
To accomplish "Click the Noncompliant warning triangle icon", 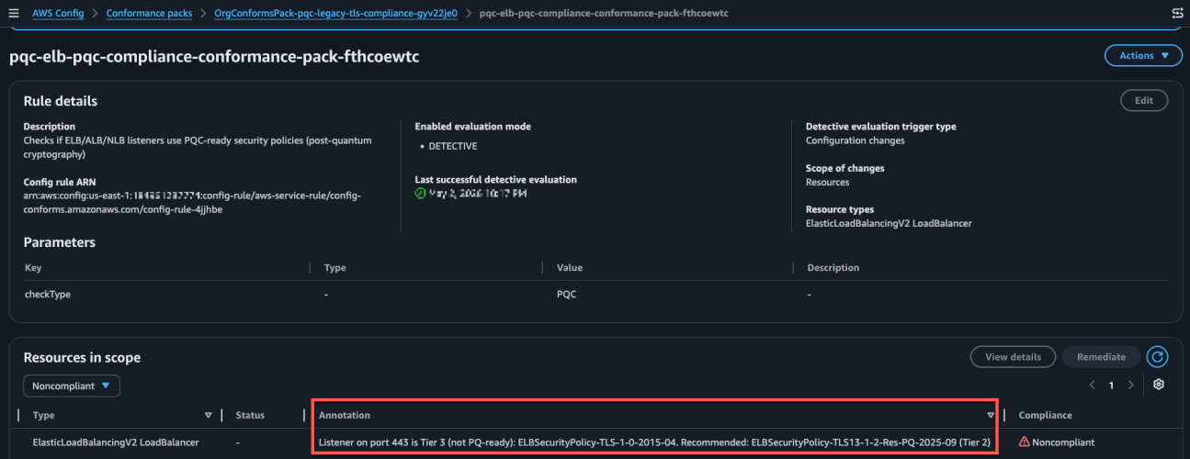I will (x=1024, y=442).
